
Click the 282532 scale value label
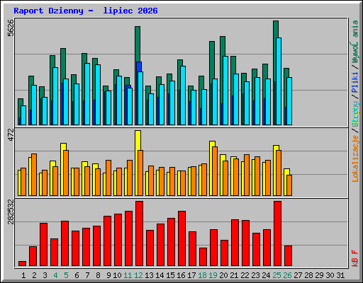[x=11, y=212]
